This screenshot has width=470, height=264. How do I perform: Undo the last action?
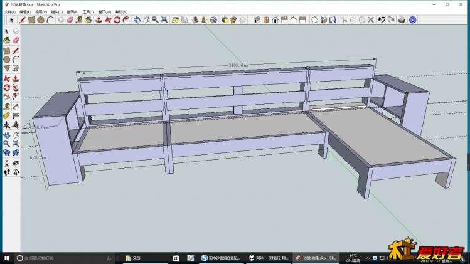coord(381,20)
